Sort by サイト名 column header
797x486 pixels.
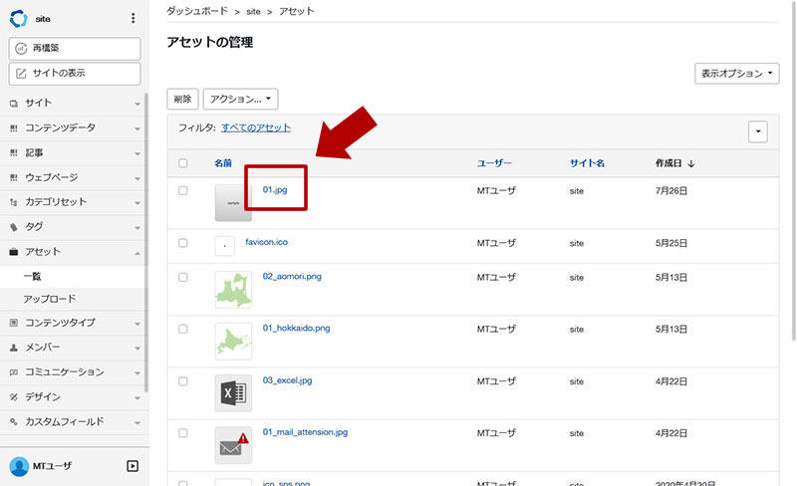click(x=587, y=163)
